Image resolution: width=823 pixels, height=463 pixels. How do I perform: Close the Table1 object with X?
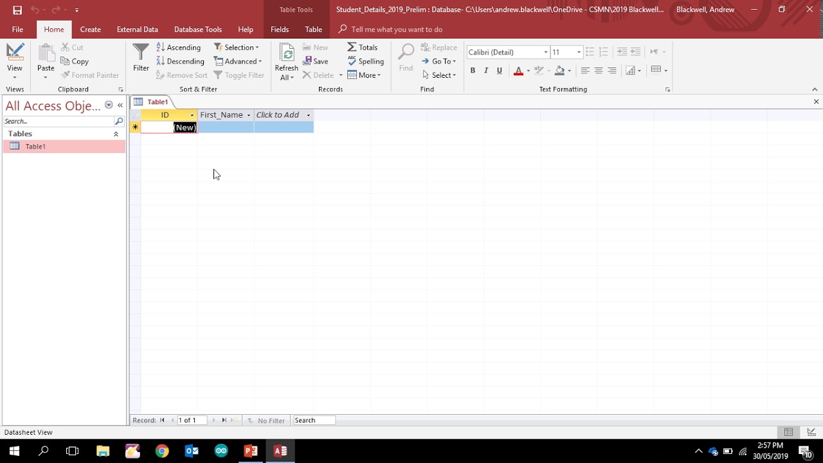click(816, 102)
